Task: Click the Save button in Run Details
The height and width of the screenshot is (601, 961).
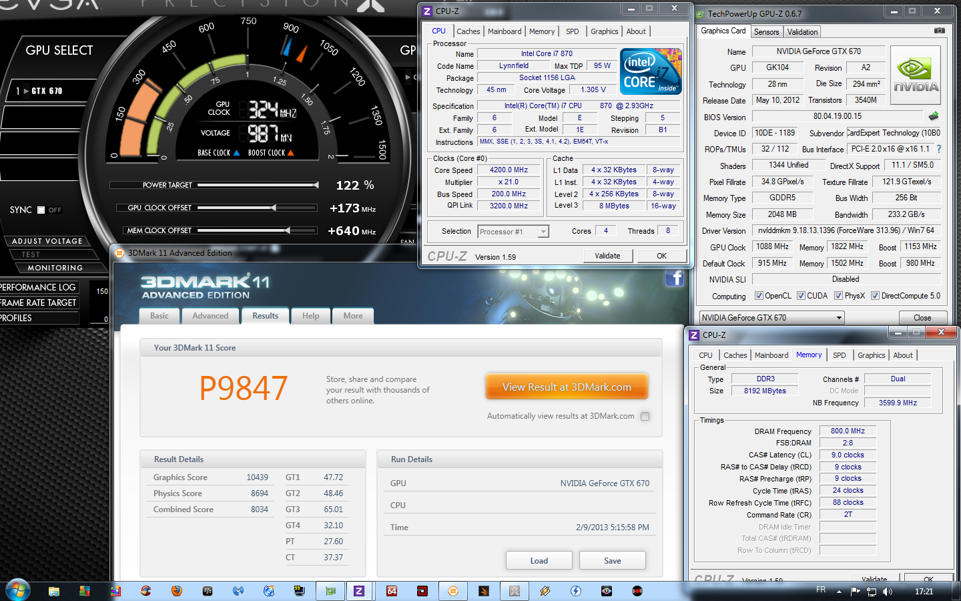Action: point(613,560)
